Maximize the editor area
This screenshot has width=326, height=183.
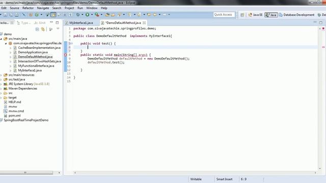coord(321,22)
